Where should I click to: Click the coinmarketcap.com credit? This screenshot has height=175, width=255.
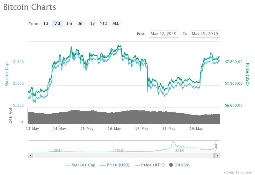click(238, 172)
